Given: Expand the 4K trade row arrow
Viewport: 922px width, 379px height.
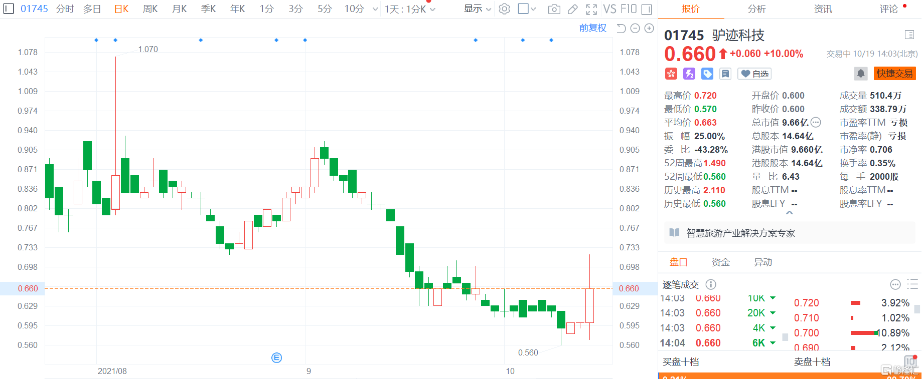Looking at the screenshot, I should (x=773, y=328).
